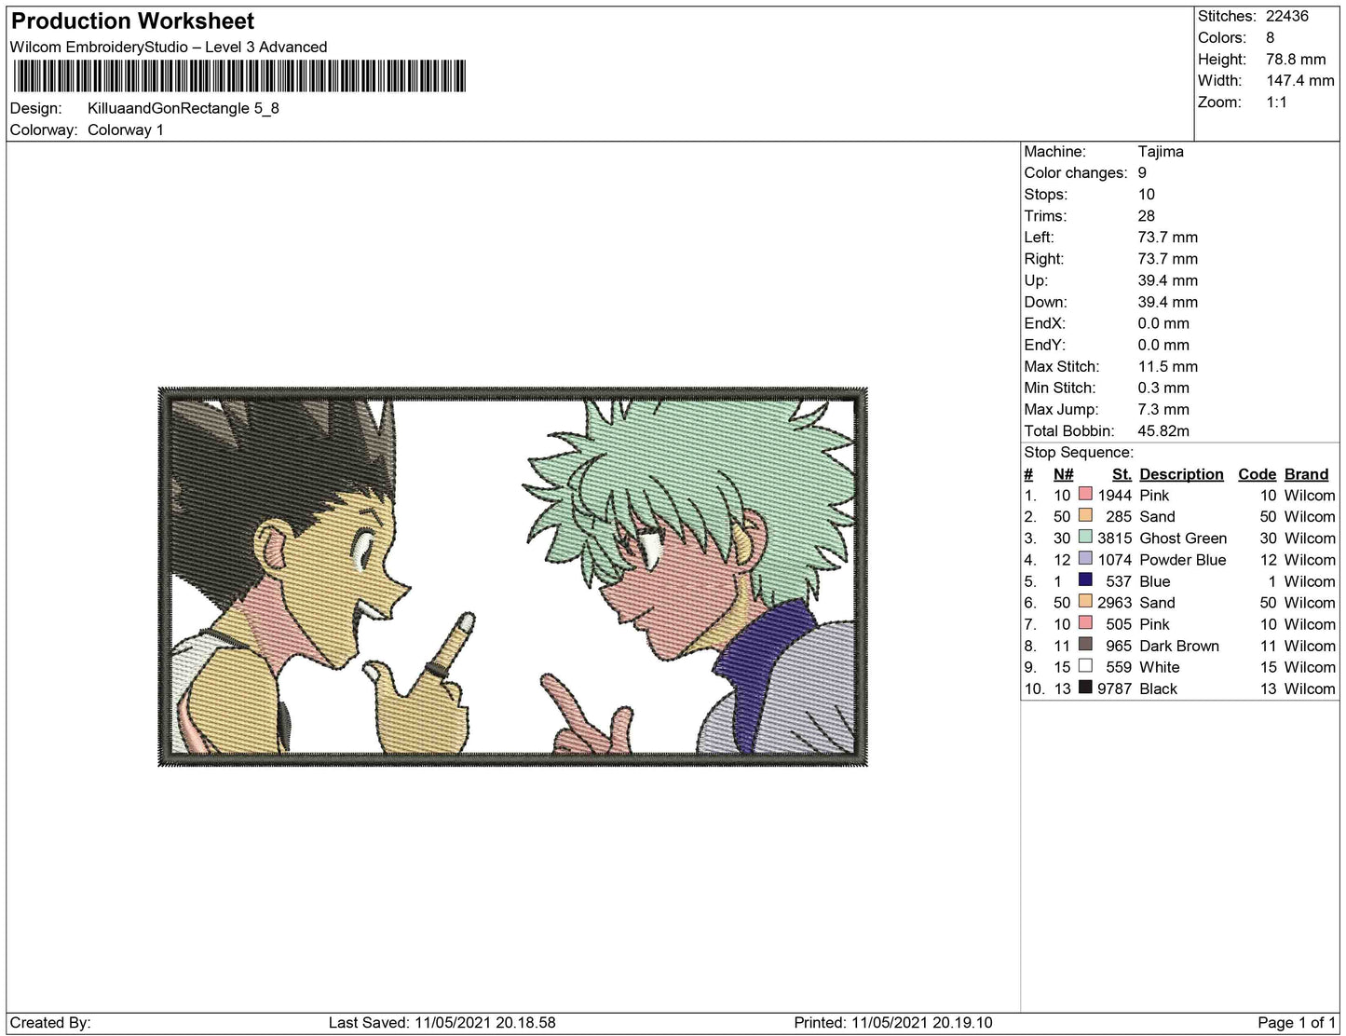Click the stitch count "1074" in row 4

(x=1115, y=559)
